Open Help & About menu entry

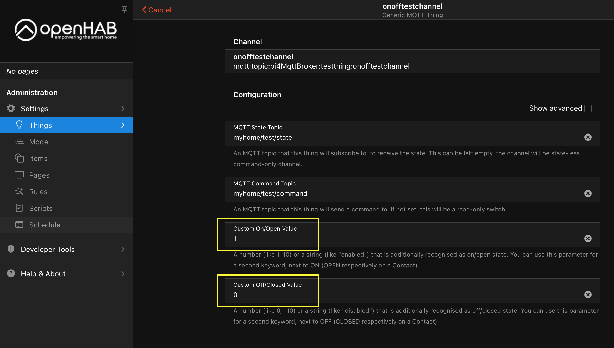[43, 273]
